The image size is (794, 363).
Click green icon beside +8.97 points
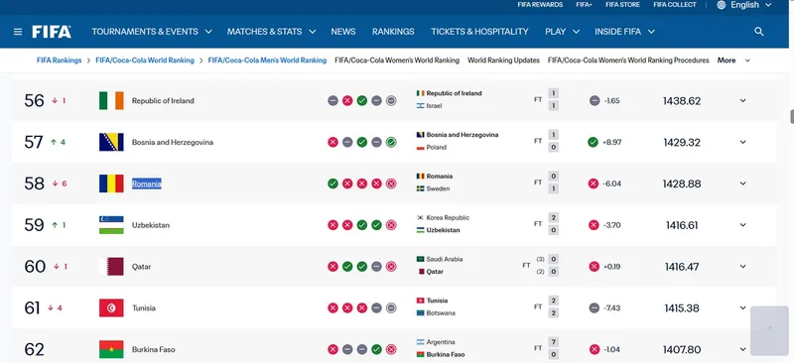point(593,142)
